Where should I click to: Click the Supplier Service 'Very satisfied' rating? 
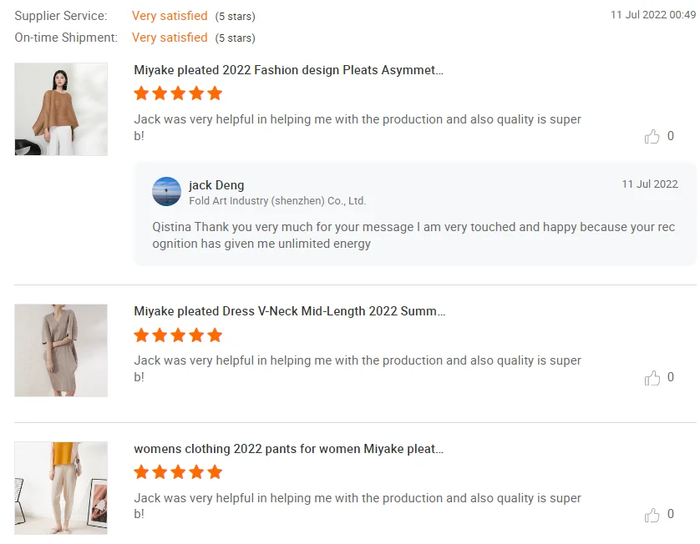coord(170,16)
